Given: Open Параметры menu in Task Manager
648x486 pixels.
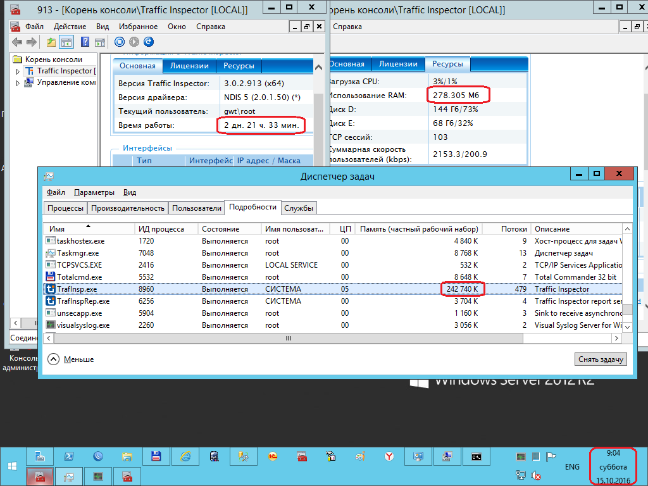Looking at the screenshot, I should click(x=94, y=192).
